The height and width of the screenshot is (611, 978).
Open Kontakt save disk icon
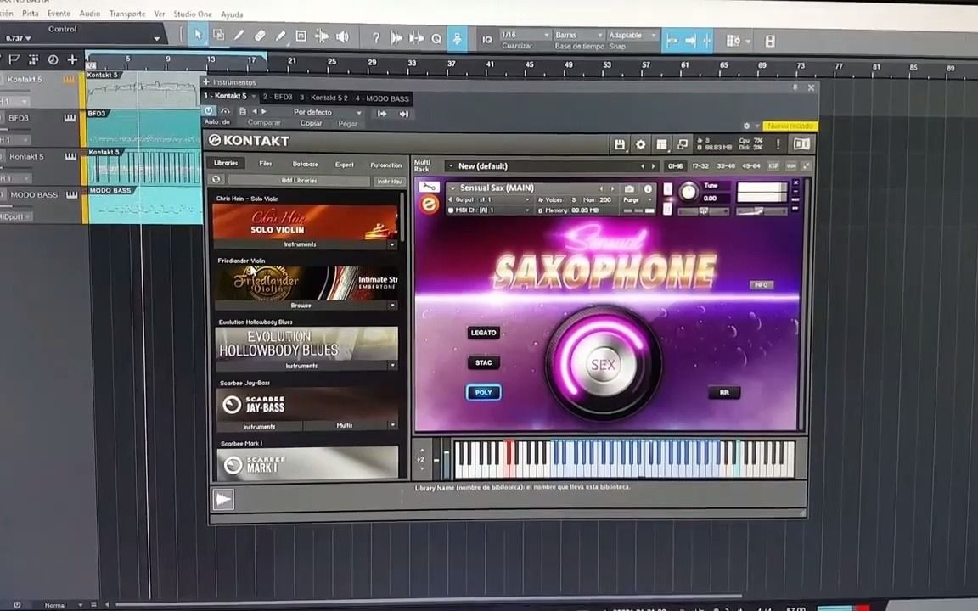(x=620, y=144)
